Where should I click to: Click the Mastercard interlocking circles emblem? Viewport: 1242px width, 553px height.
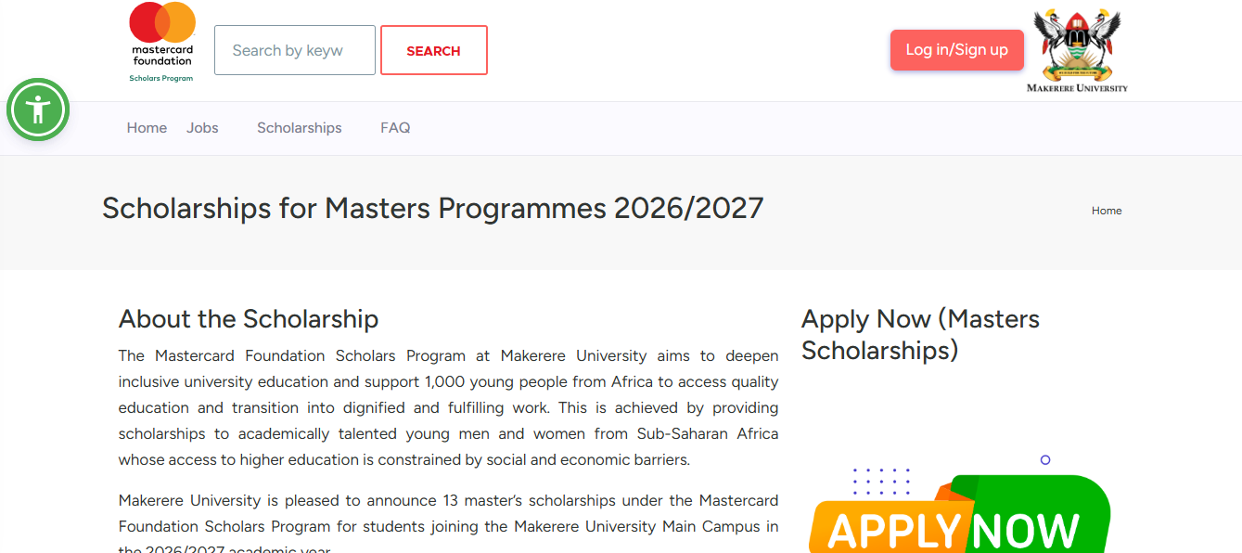[x=160, y=20]
